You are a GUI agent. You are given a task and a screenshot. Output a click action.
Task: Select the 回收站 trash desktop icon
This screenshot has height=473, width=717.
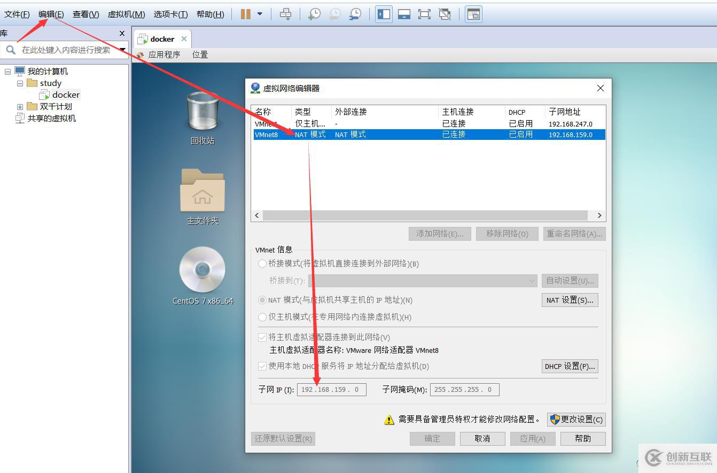coord(202,117)
